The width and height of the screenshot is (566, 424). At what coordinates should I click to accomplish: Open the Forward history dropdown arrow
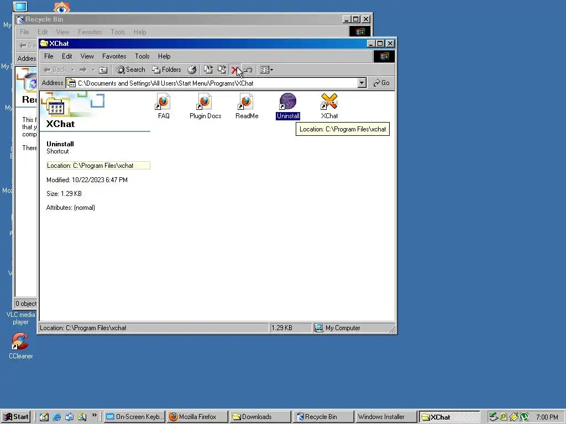pyautogui.click(x=93, y=70)
